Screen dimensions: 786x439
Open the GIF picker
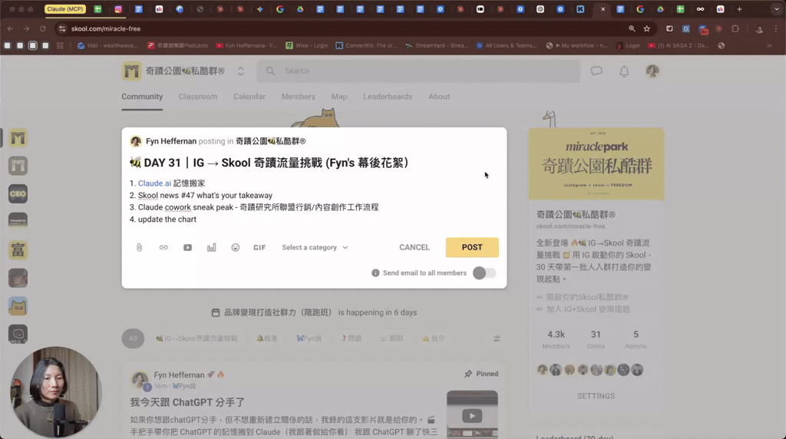(x=259, y=248)
